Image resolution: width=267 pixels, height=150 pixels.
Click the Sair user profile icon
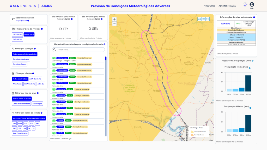[x=252, y=4]
